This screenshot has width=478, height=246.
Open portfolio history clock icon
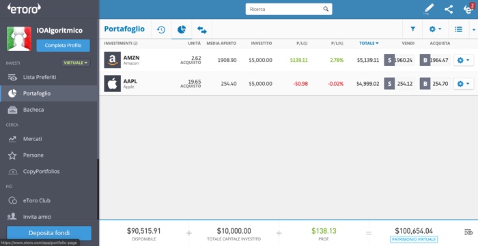pyautogui.click(x=161, y=29)
